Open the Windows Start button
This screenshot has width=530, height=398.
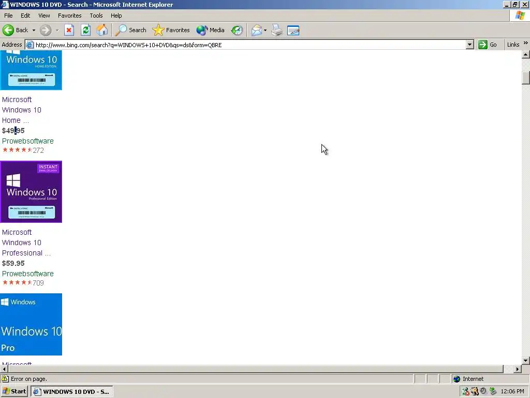pos(14,391)
